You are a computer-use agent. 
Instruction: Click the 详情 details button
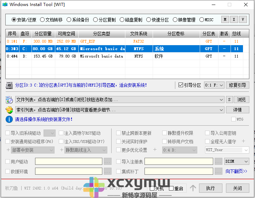[x=237, y=110]
